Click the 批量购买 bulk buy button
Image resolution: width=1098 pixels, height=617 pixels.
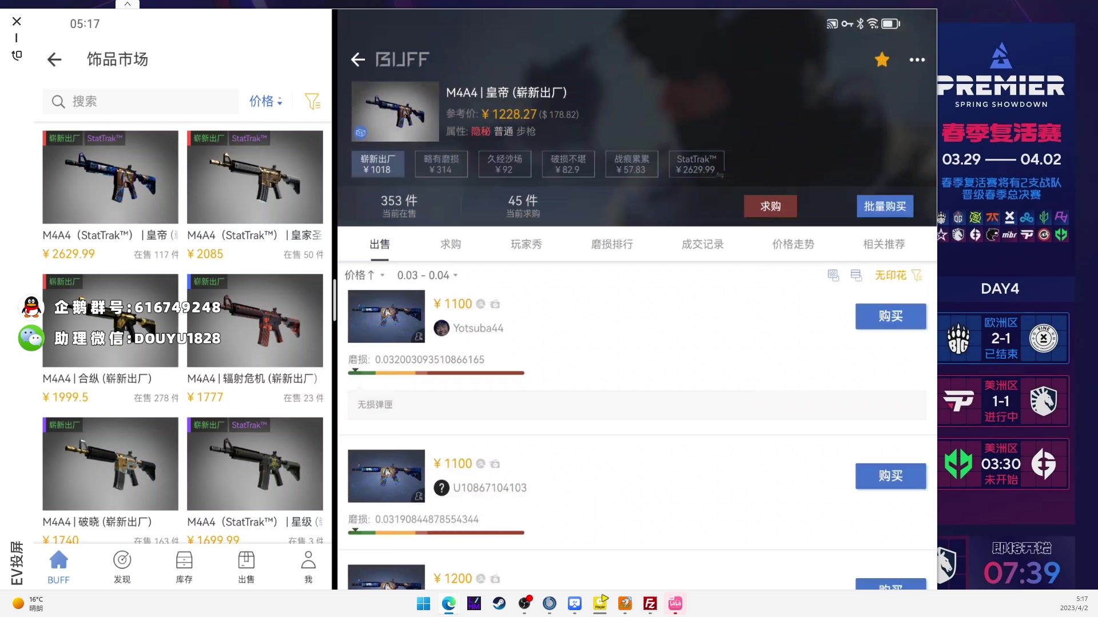click(x=885, y=206)
